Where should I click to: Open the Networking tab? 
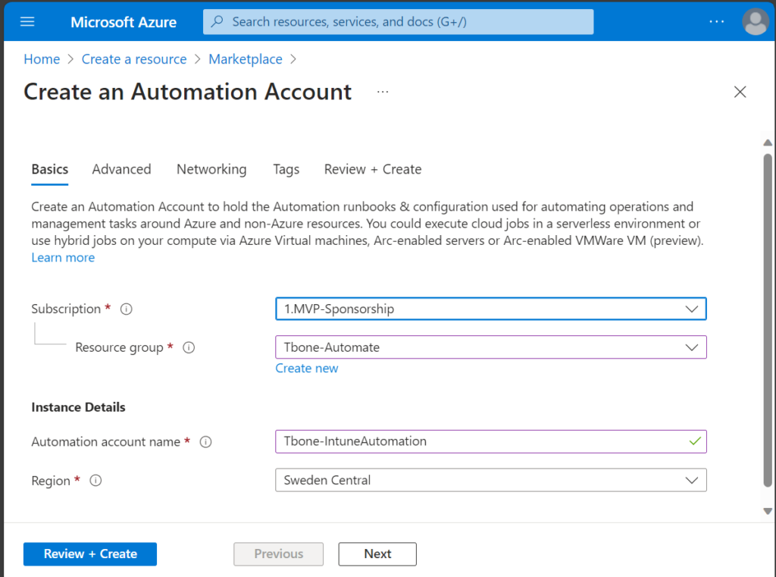(x=212, y=169)
